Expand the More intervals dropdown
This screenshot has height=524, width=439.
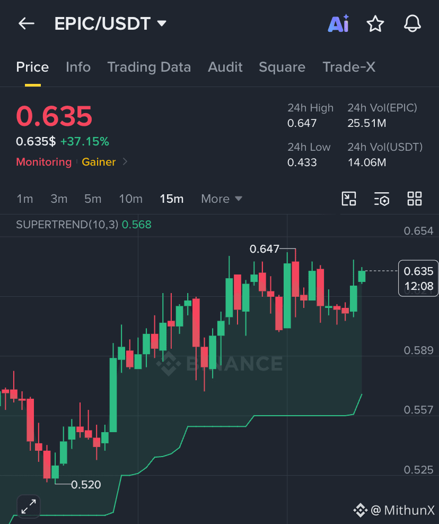click(x=221, y=199)
